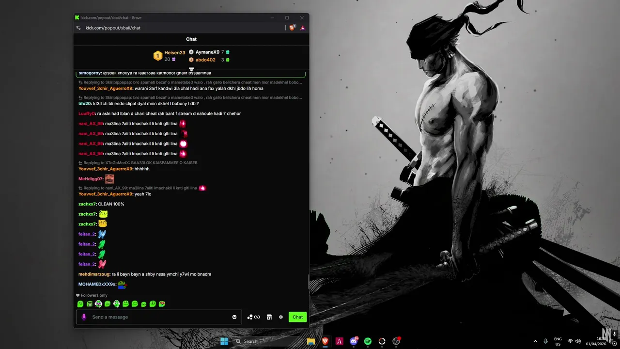The image size is (620, 349).
Task: Click the Brave Shields lion icon
Action: pyautogui.click(x=292, y=28)
